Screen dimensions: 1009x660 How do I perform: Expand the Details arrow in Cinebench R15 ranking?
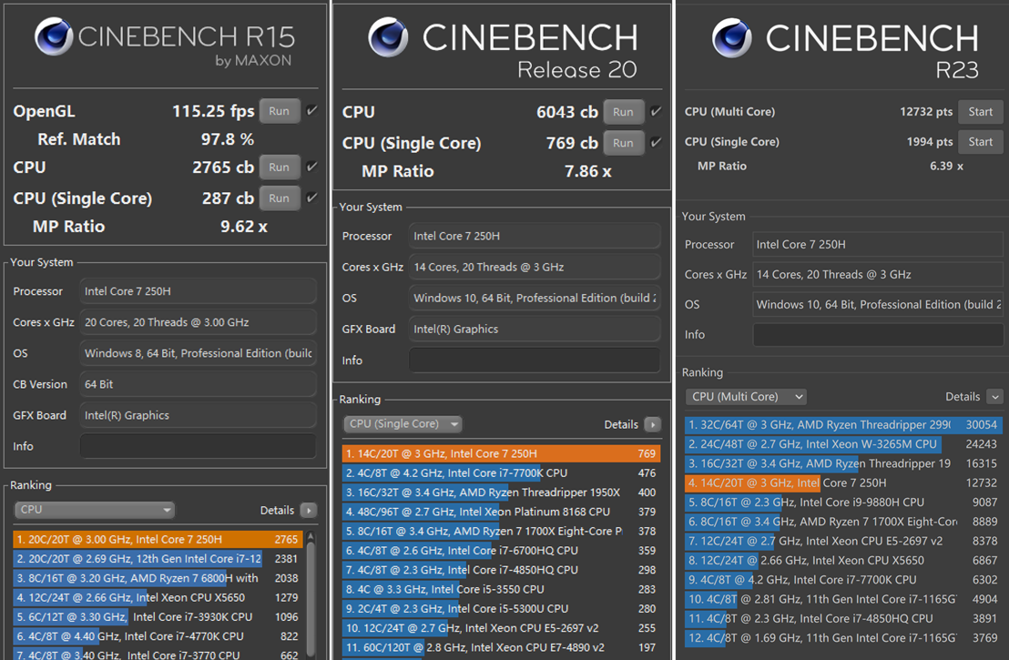click(x=309, y=510)
